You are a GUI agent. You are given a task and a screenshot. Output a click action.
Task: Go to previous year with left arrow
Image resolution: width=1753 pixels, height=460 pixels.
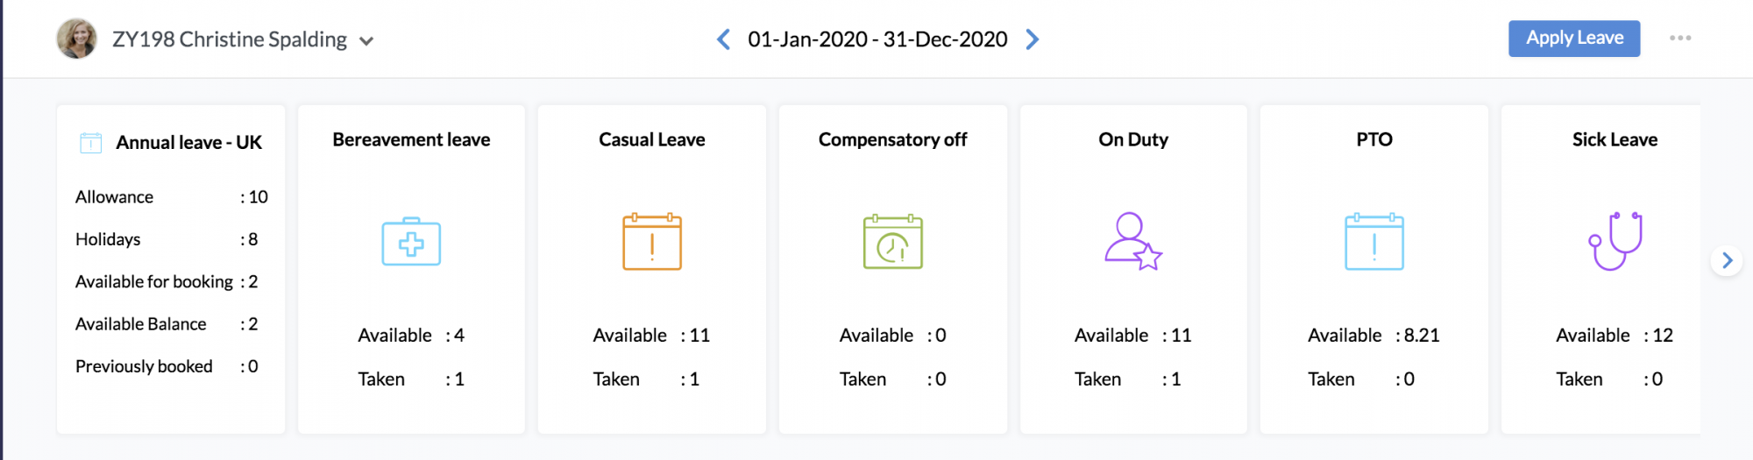723,39
